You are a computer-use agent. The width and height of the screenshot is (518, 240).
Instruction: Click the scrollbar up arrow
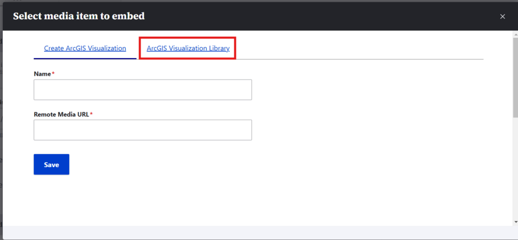click(515, 34)
